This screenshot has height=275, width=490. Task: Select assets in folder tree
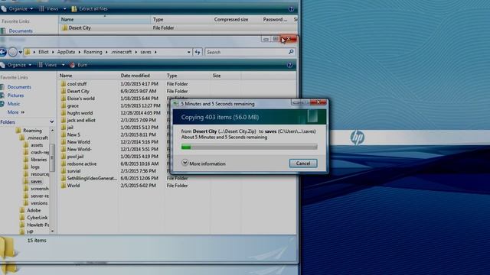click(x=37, y=145)
